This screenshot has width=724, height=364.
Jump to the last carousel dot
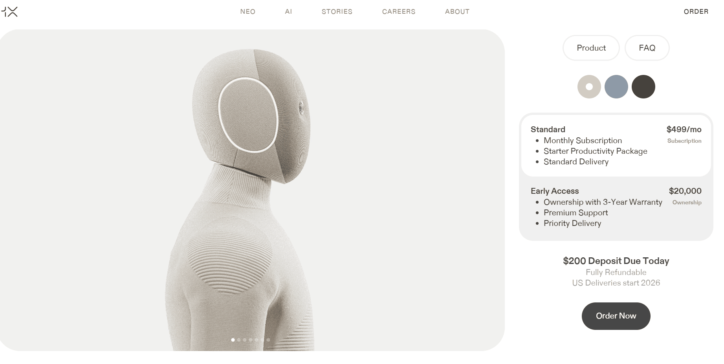[268, 340]
